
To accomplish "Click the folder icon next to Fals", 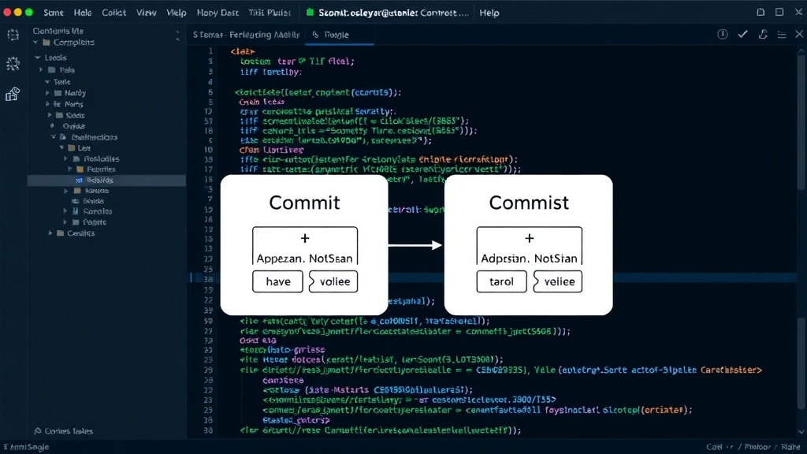I will 51,70.
